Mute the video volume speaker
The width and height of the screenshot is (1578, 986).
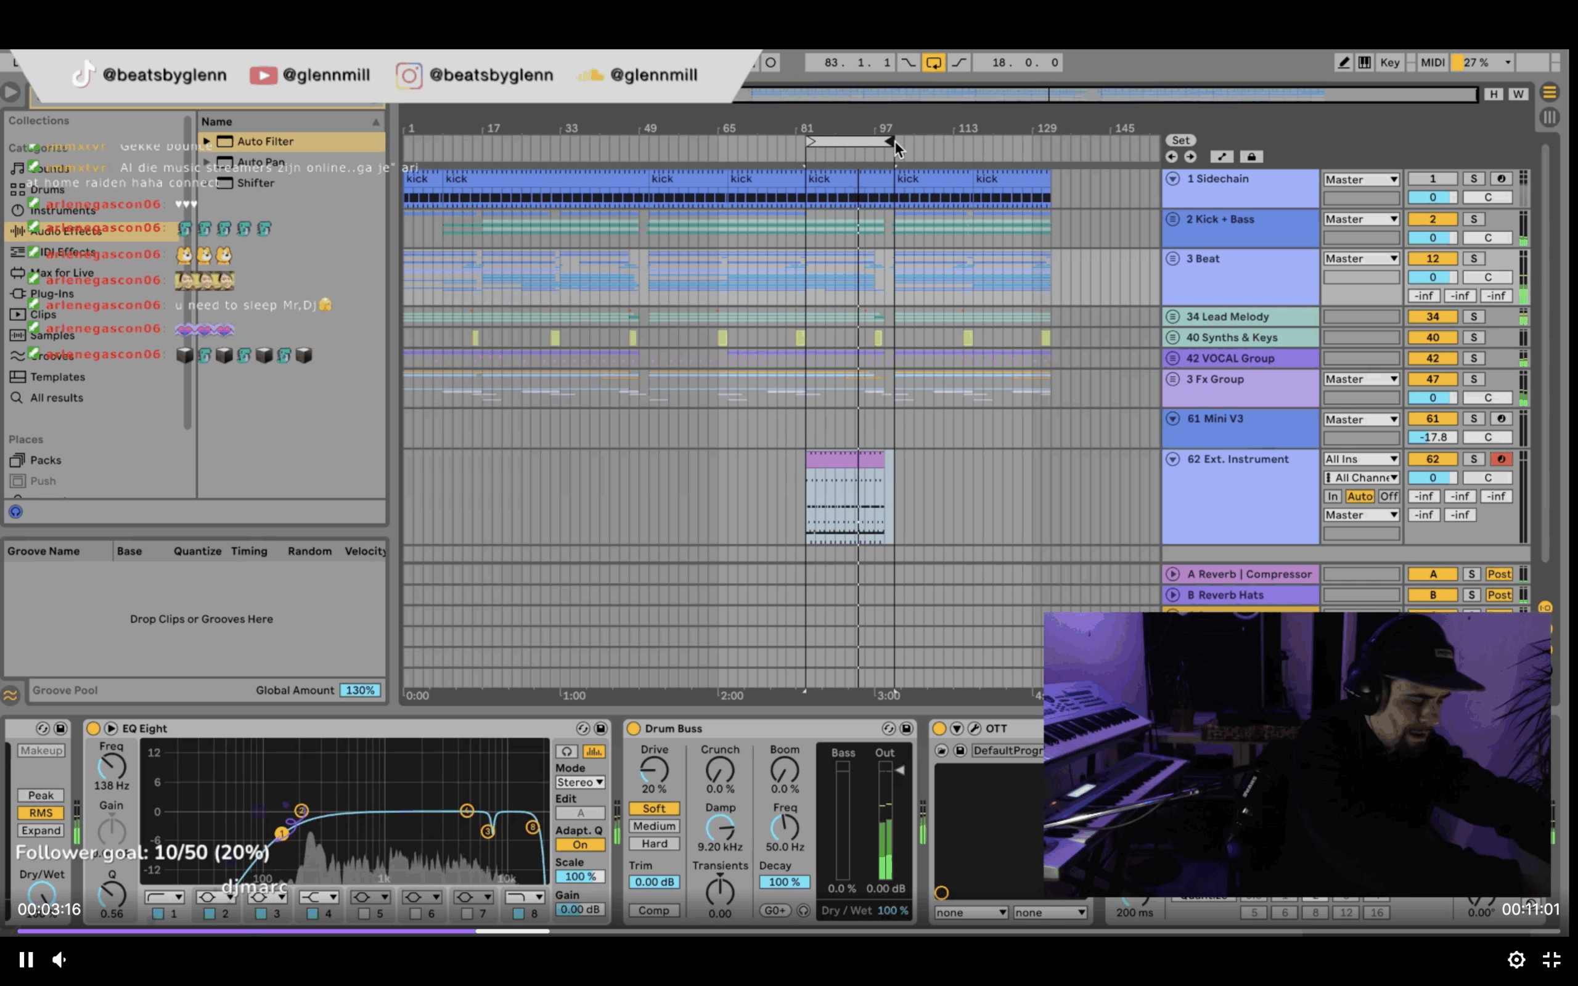[59, 960]
